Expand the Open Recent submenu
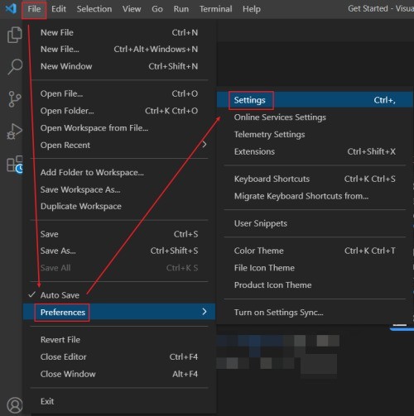Screen dimensions: 414x416 click(119, 145)
